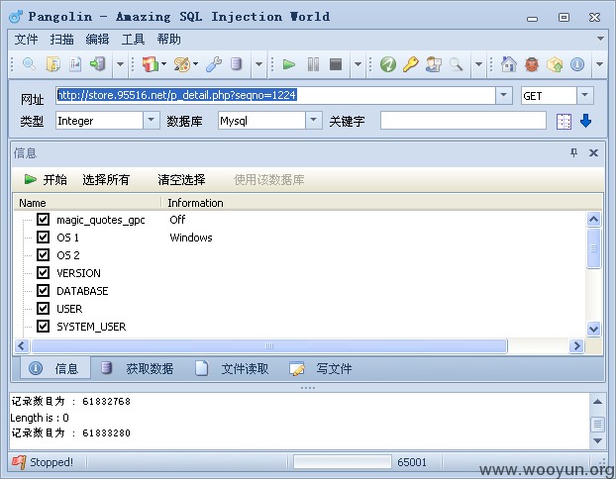Expand overflow arrow after database icon
The height and width of the screenshot is (479, 616).
(x=258, y=64)
